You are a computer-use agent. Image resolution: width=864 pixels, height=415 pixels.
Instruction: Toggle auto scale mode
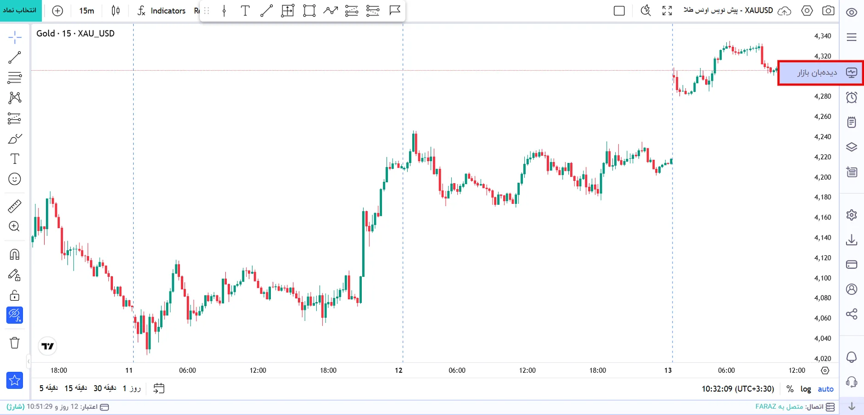coord(825,389)
